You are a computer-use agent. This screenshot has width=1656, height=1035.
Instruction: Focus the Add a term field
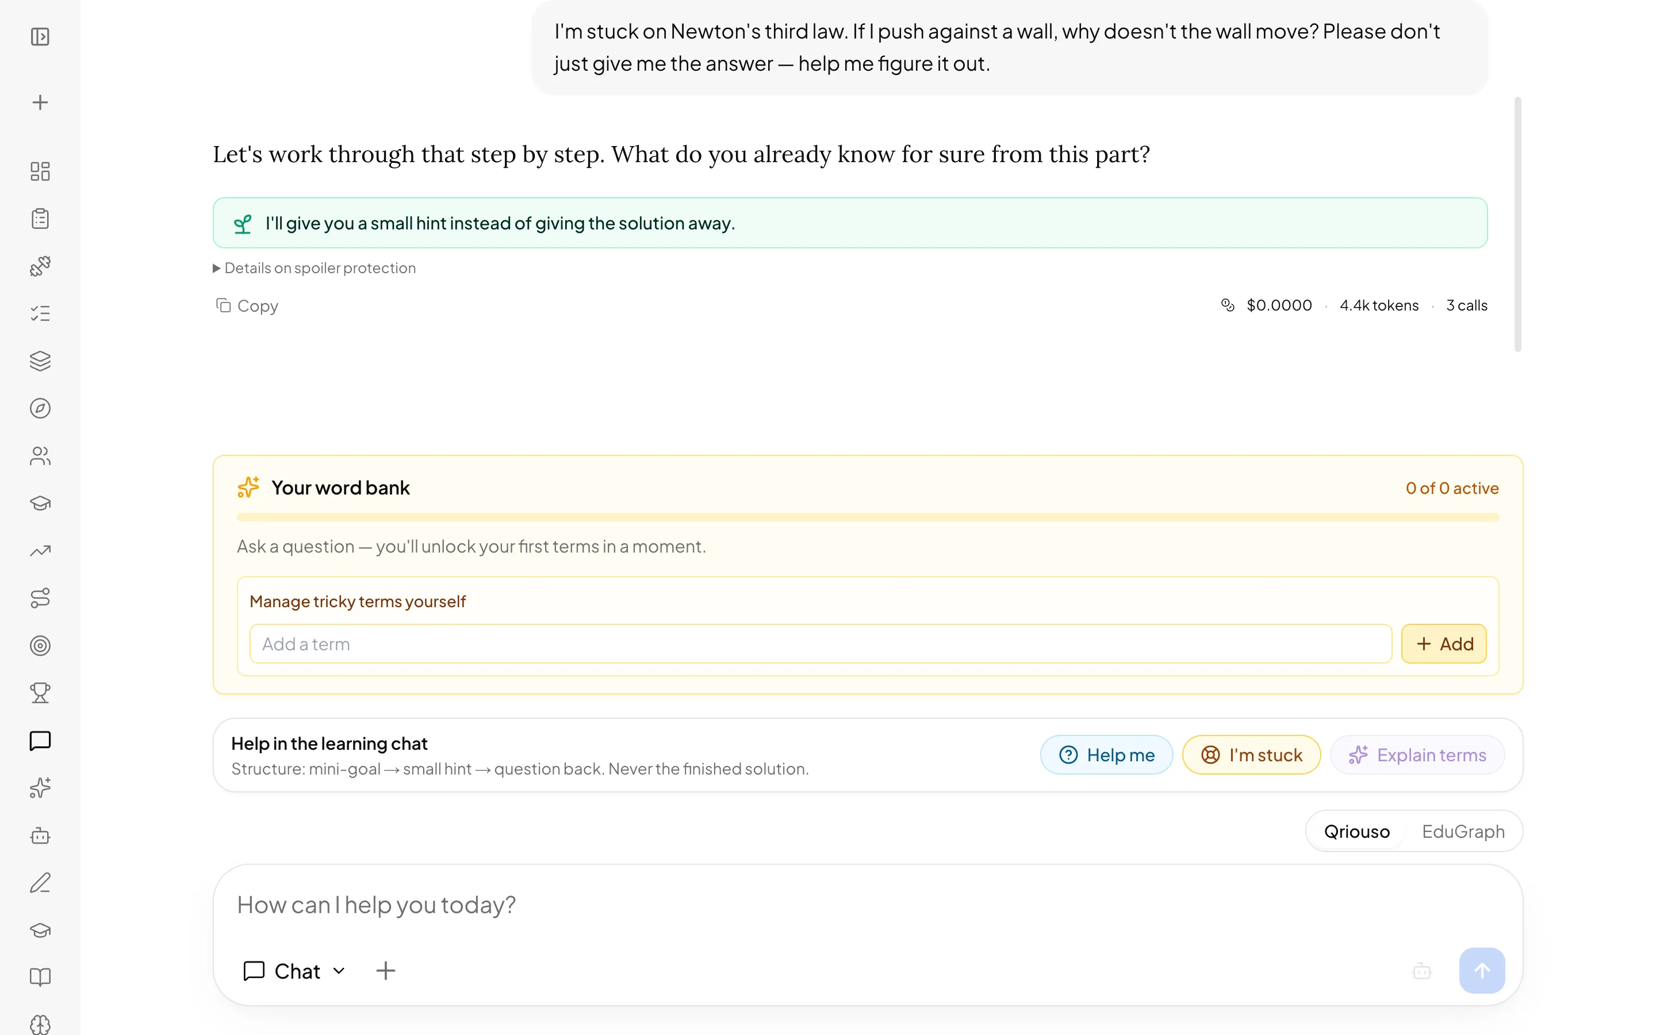(821, 643)
